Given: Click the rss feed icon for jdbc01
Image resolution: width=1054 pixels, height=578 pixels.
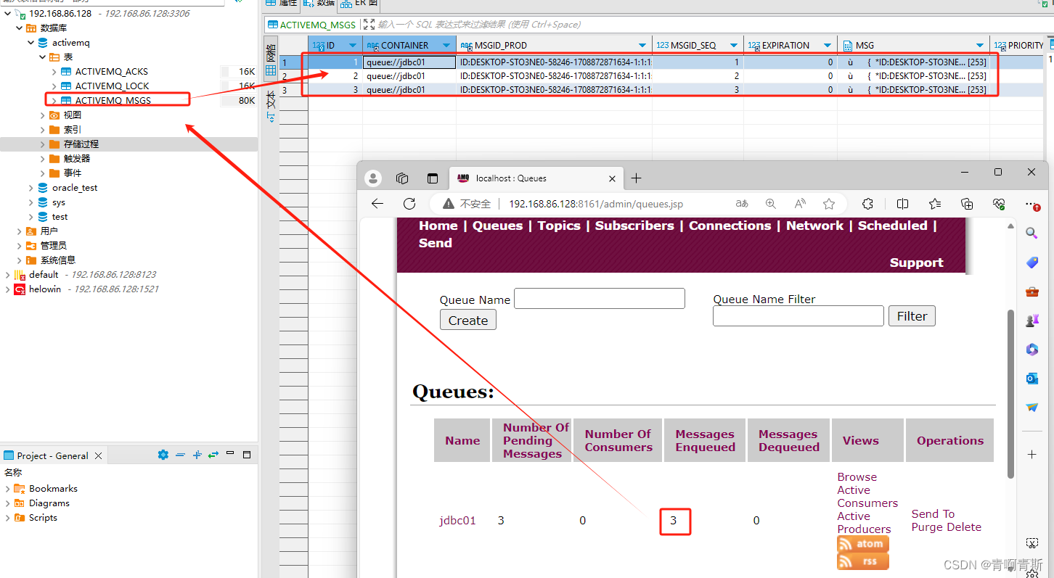Looking at the screenshot, I should 863,561.
